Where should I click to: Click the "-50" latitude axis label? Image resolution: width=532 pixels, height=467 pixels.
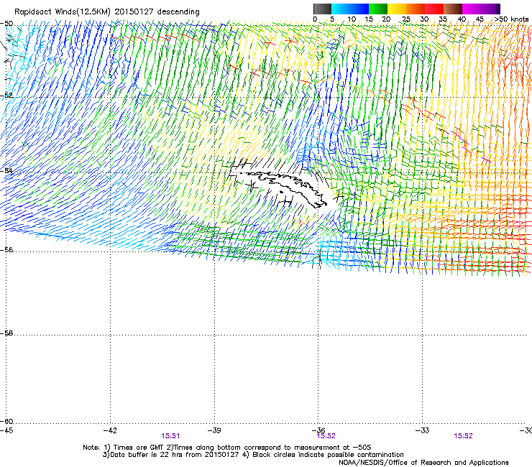[6, 24]
